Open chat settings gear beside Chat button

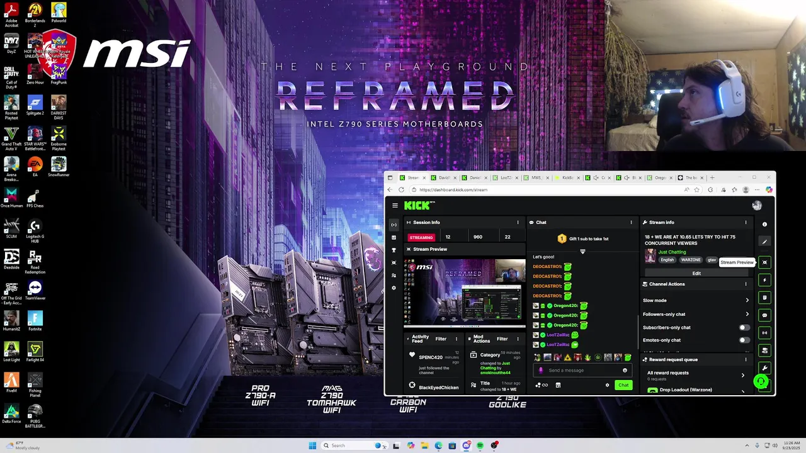tap(607, 385)
